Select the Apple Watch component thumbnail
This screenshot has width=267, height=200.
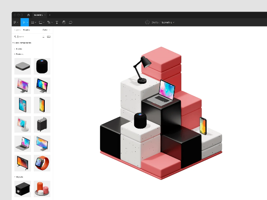42,163
